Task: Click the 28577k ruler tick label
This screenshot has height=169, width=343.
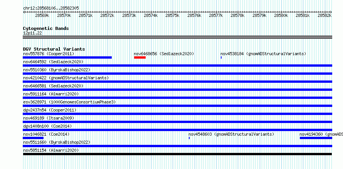Action: (216, 16)
